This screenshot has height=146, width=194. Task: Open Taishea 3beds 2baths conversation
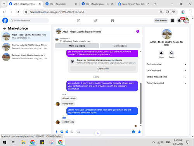click(26, 57)
